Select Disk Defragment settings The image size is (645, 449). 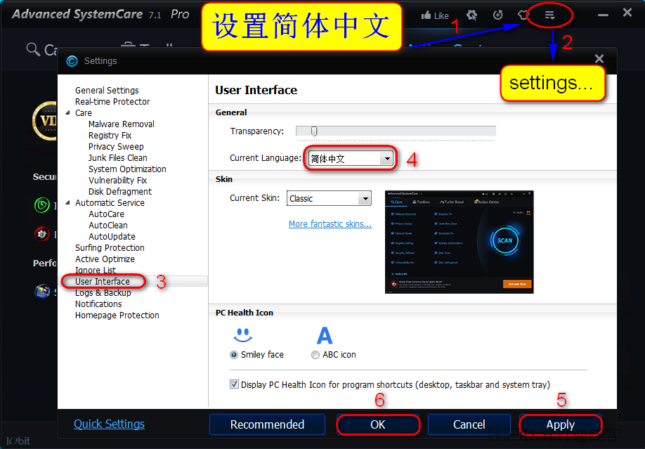pos(120,191)
